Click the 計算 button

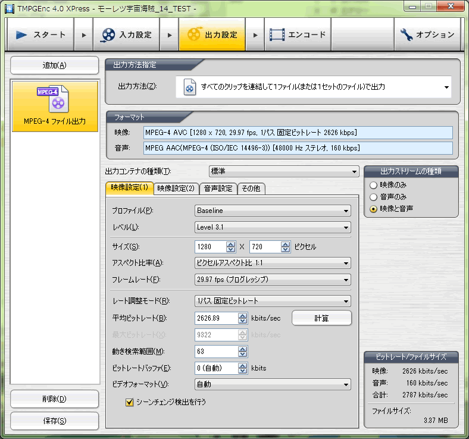click(x=321, y=318)
